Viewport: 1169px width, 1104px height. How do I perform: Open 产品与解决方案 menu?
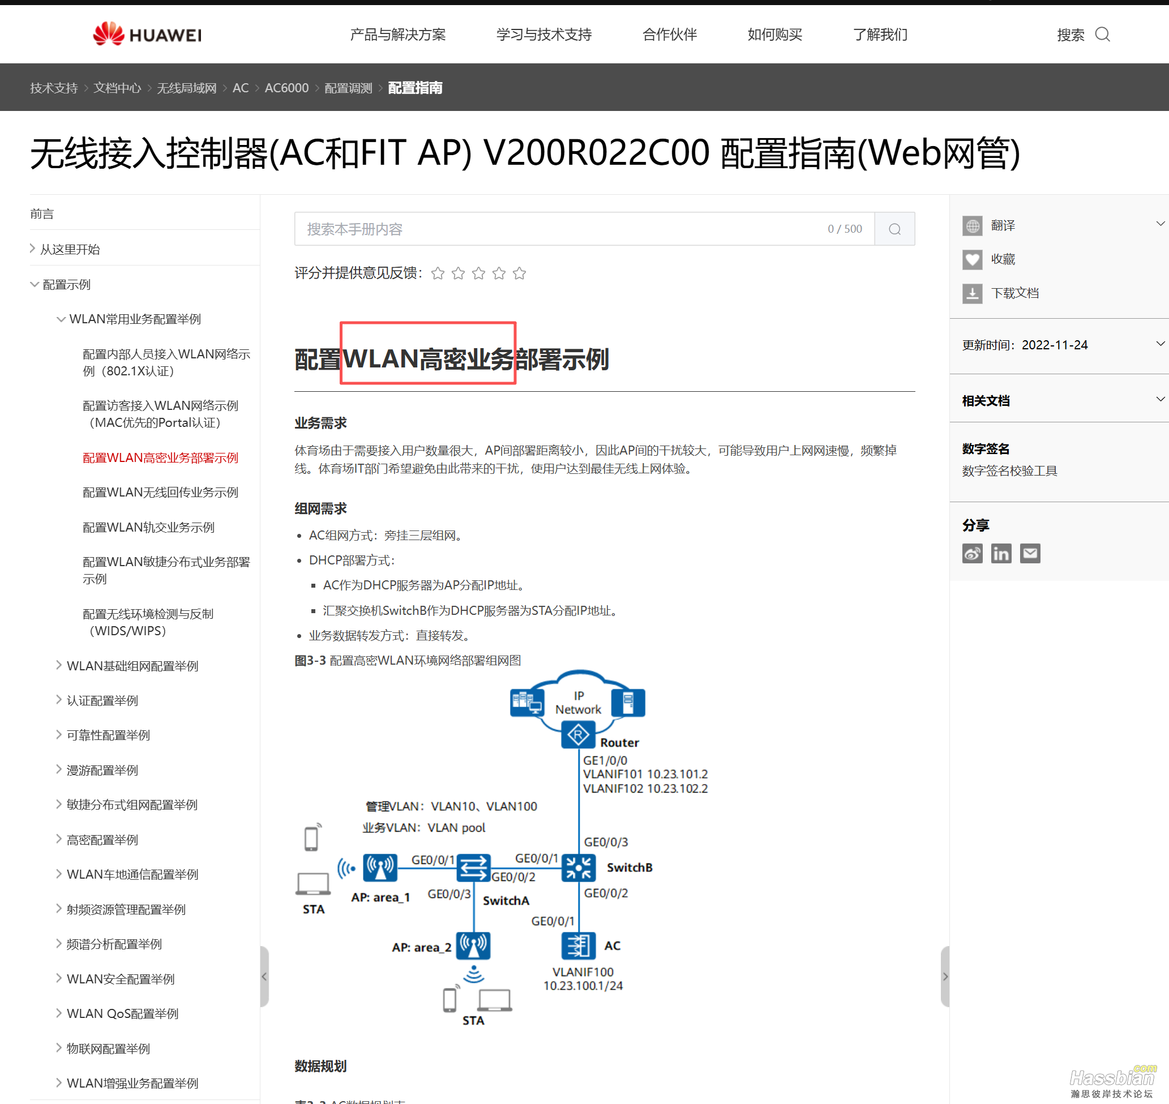(398, 35)
